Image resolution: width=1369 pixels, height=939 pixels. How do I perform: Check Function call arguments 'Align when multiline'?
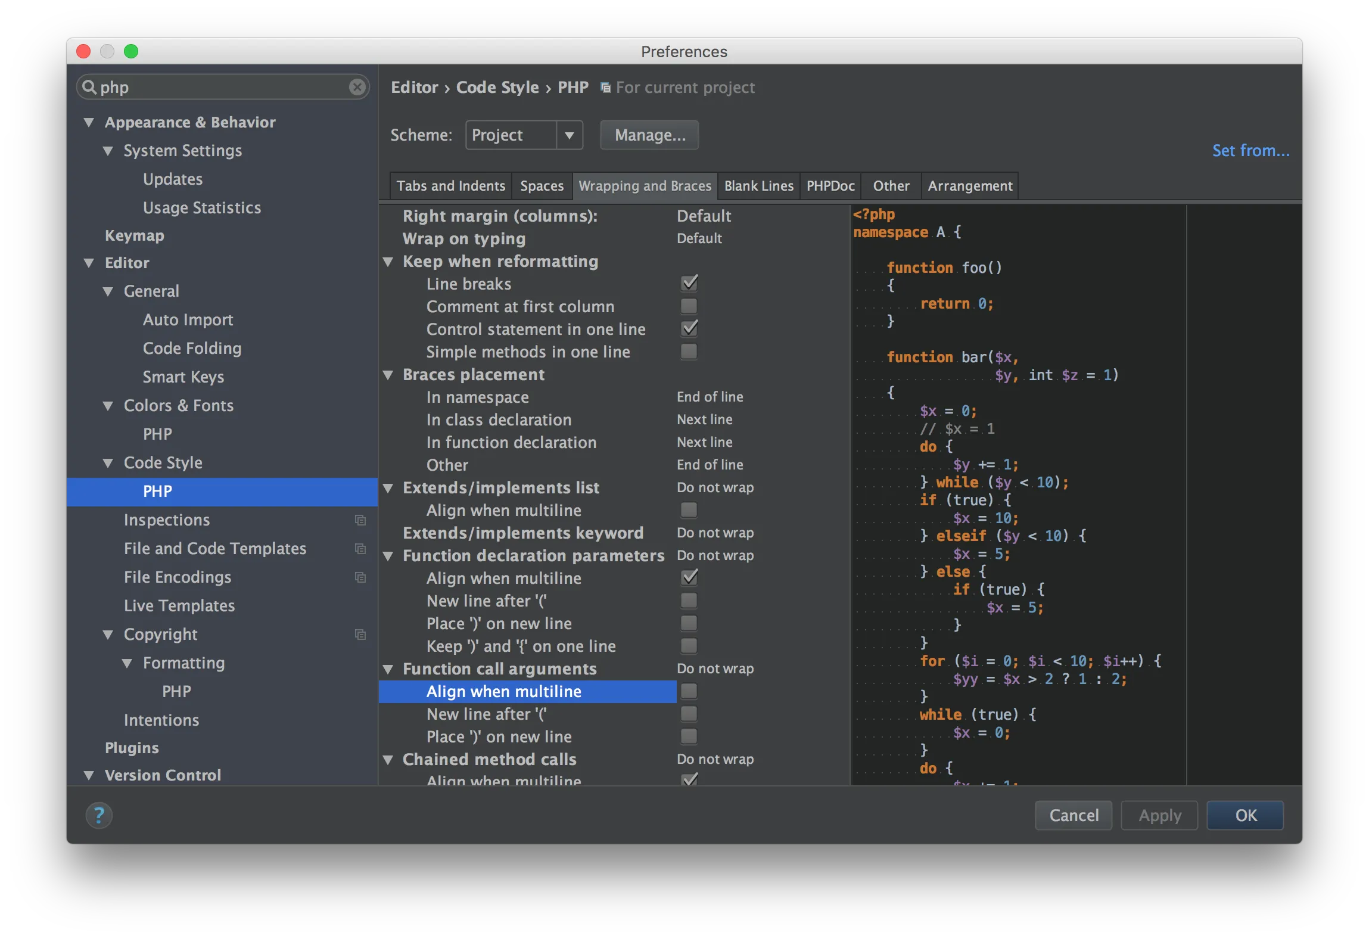tap(689, 691)
